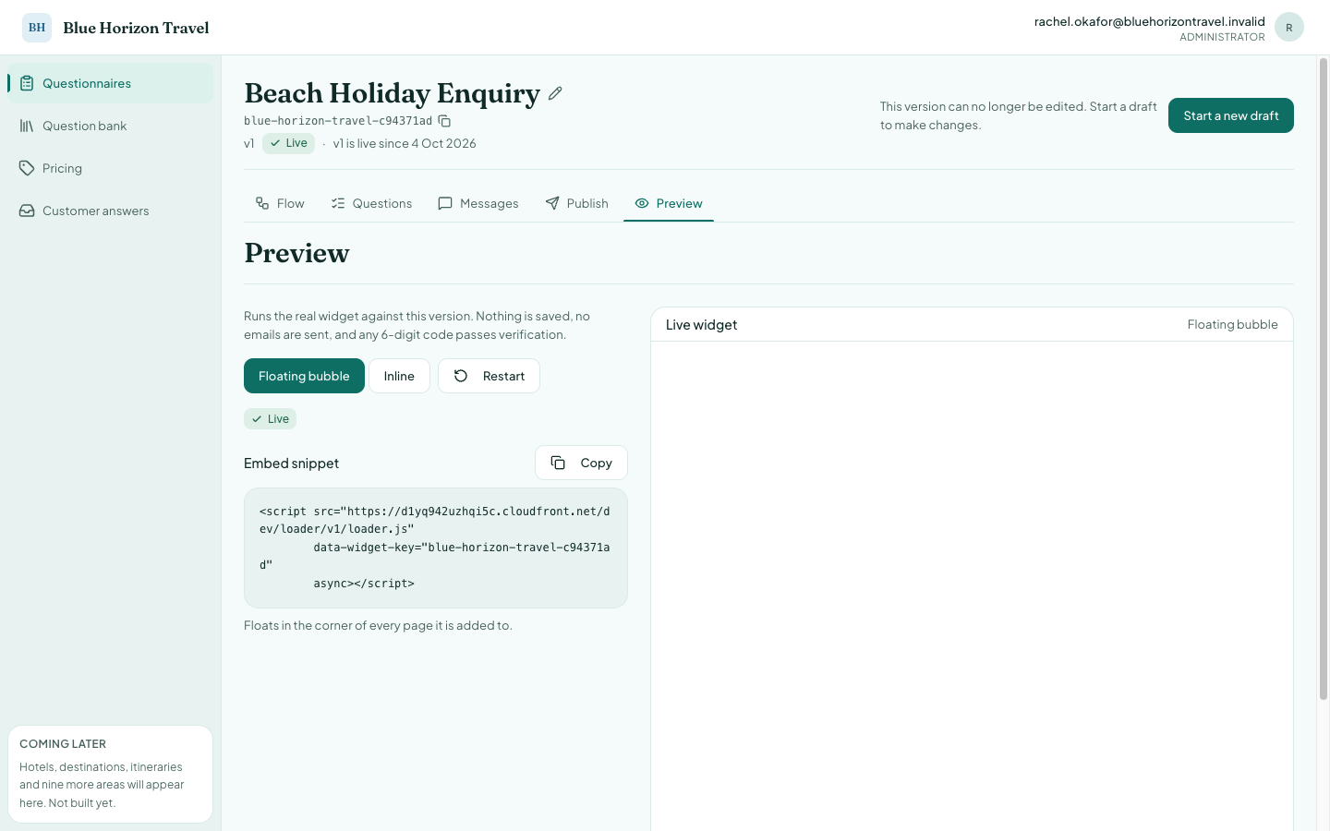Viewport: 1330px width, 831px height.
Task: Click the page vertical scrollbar
Action: tap(1323, 379)
